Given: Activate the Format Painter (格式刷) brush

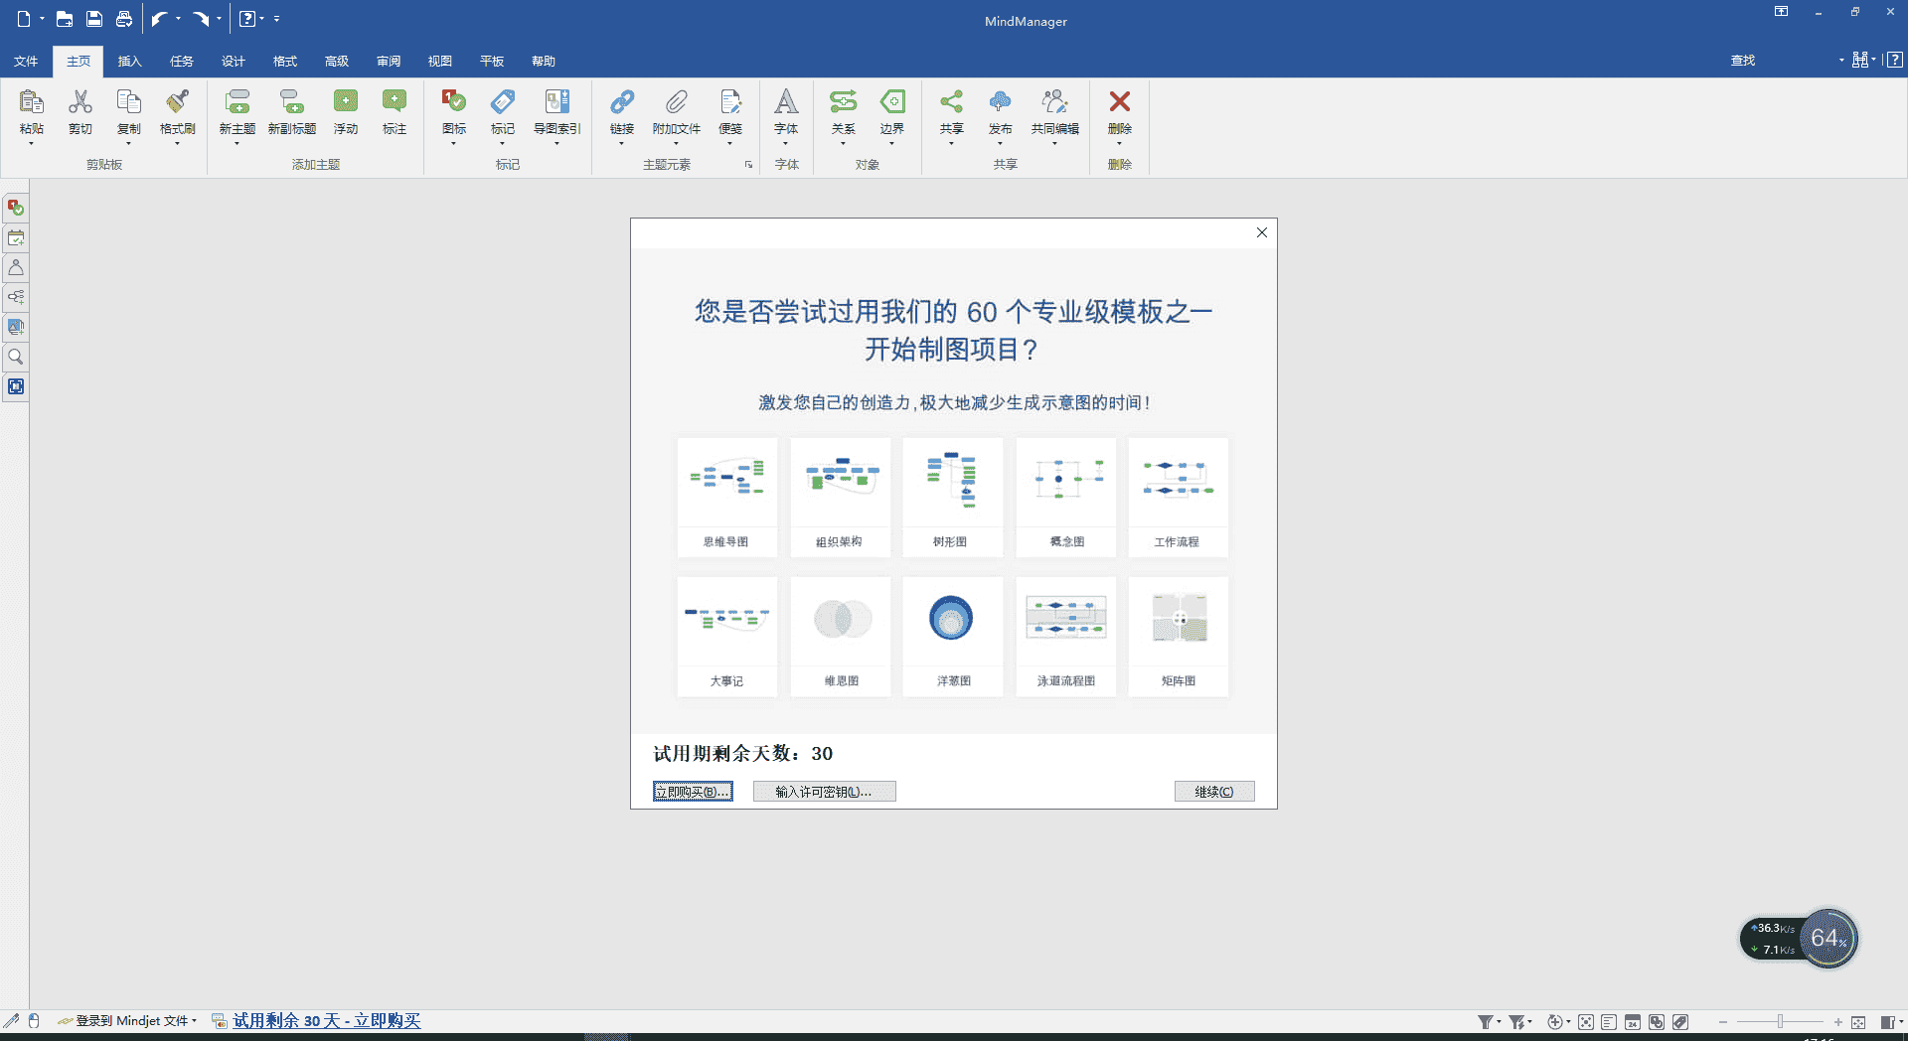Looking at the screenshot, I should (178, 102).
